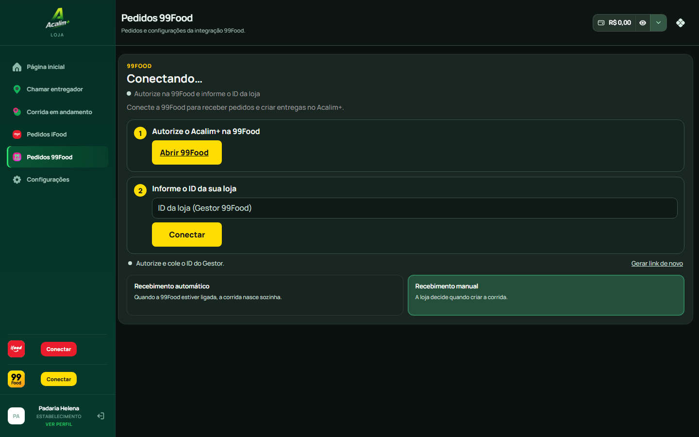Open Pedidos iFood menu item
Image resolution: width=699 pixels, height=437 pixels.
click(57, 134)
